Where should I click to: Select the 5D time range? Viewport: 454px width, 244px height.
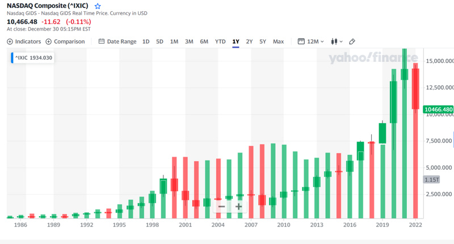coord(159,41)
